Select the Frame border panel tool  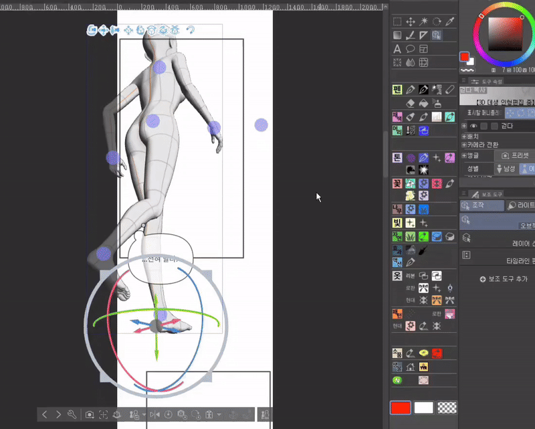[423, 49]
